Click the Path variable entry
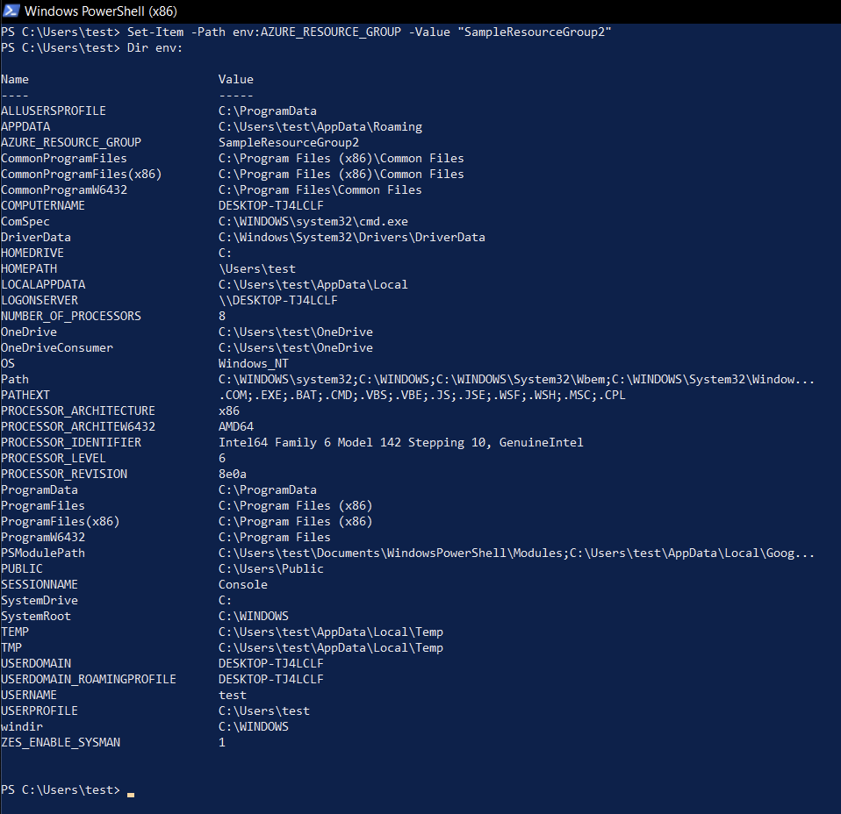Image resolution: width=841 pixels, height=814 pixels. [14, 379]
